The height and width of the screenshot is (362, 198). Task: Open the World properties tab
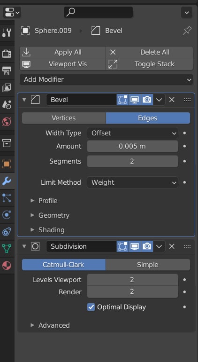7,121
